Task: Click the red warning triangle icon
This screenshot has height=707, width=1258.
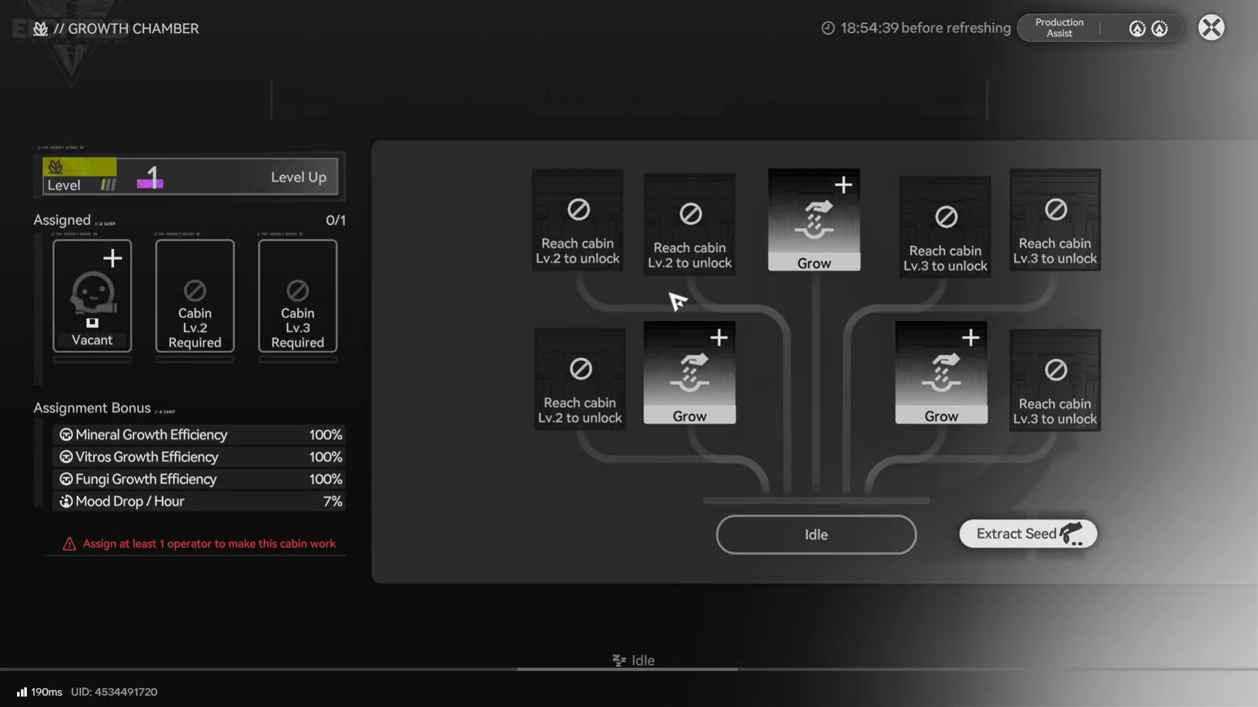Action: tap(69, 544)
